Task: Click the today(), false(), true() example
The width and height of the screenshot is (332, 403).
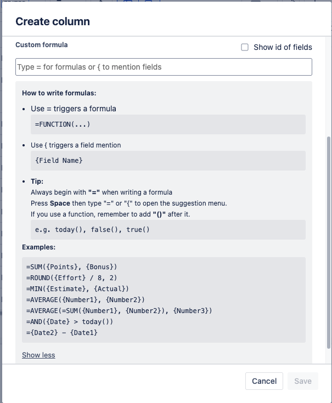Action: click(92, 230)
